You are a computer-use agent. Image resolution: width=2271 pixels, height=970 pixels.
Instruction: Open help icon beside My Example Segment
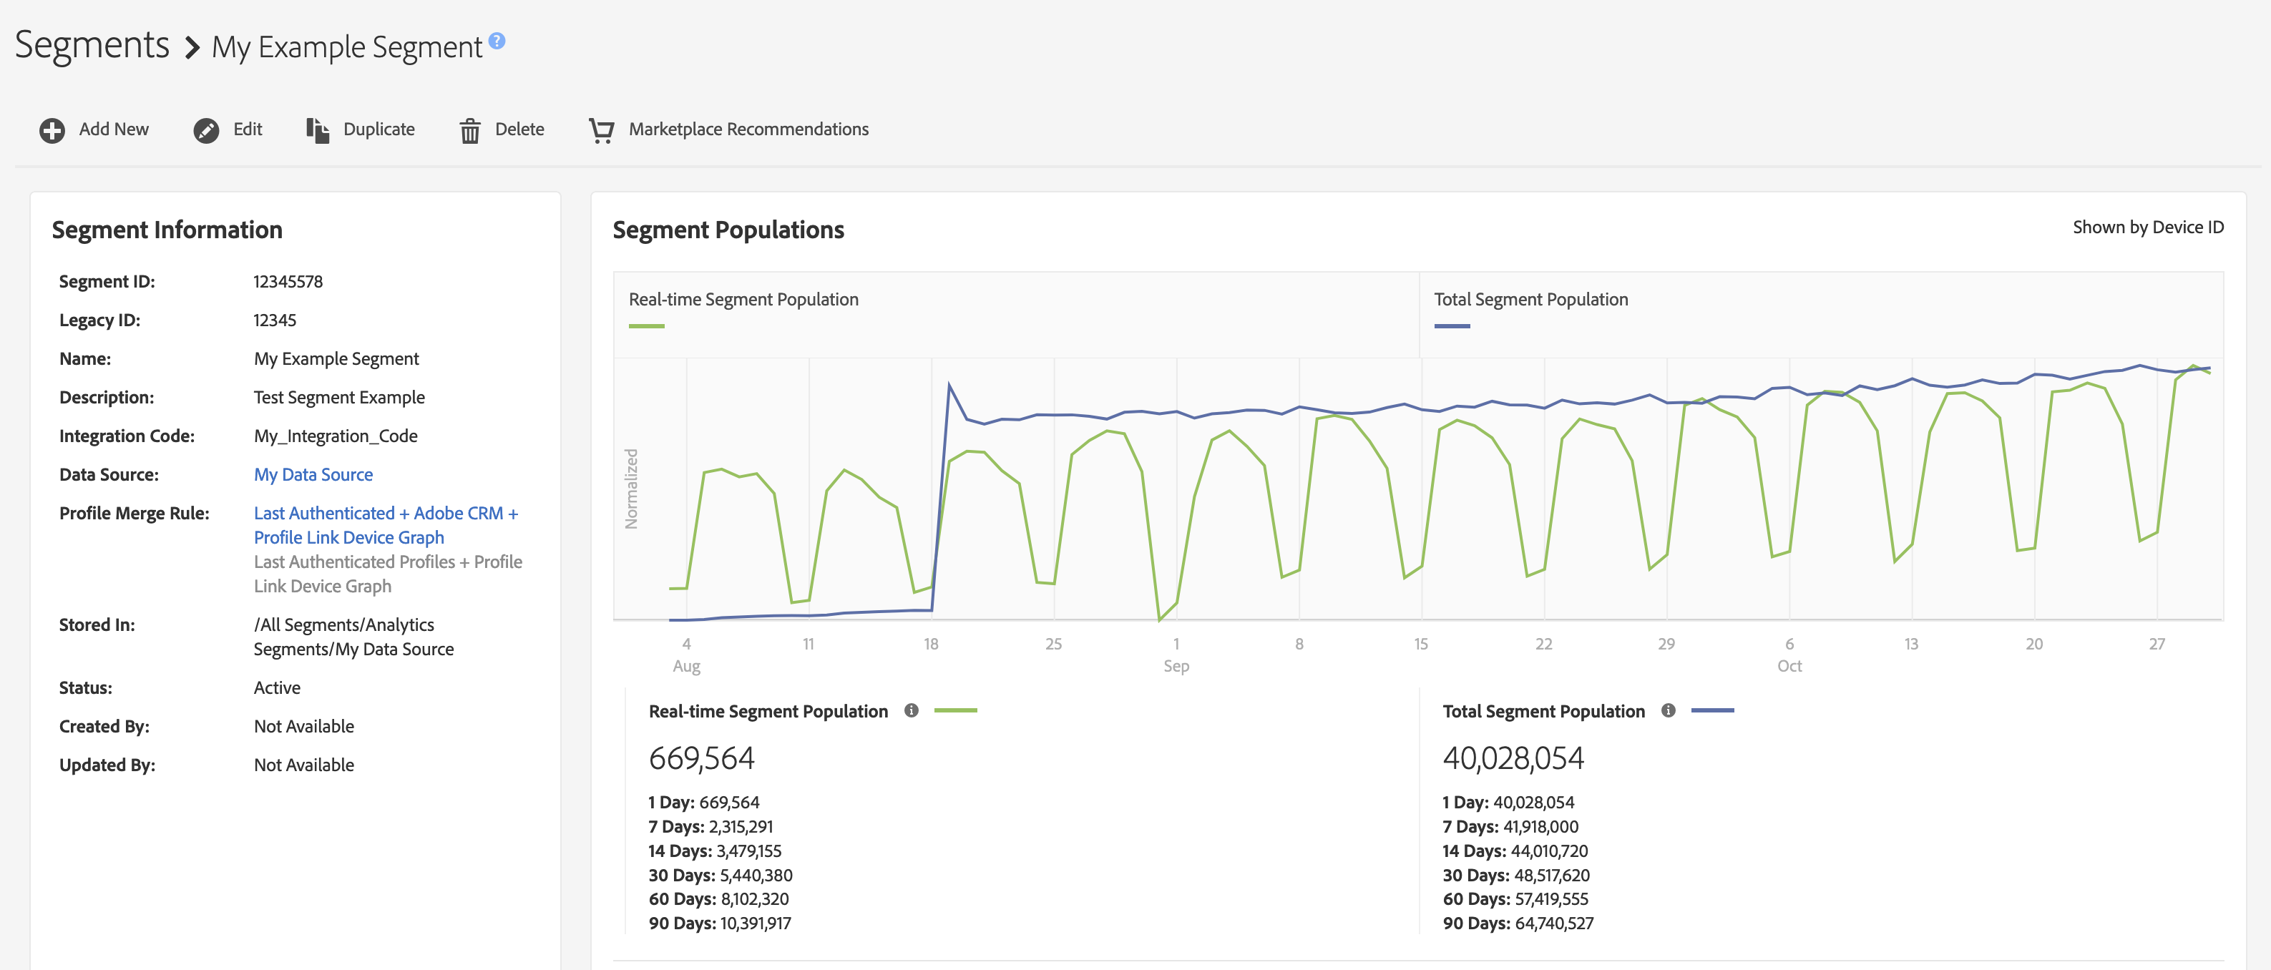click(497, 41)
